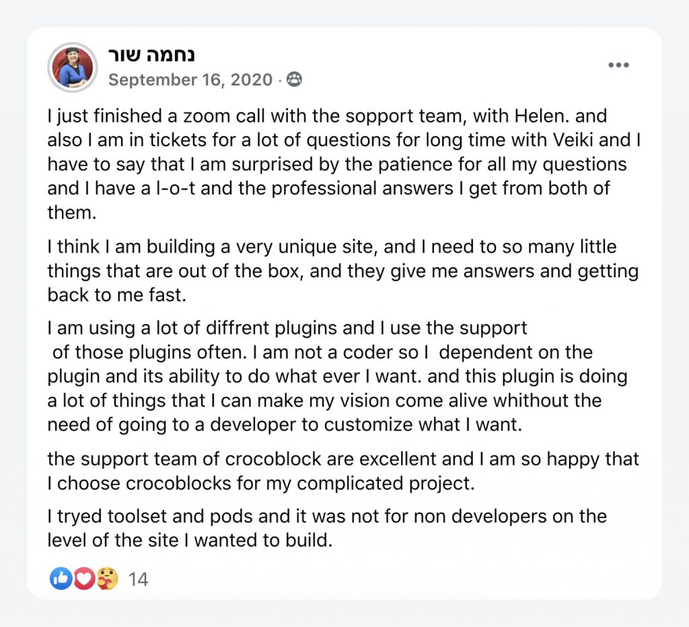Click the final paragraph mentioning toolset and pods
The width and height of the screenshot is (689, 627).
click(327, 528)
